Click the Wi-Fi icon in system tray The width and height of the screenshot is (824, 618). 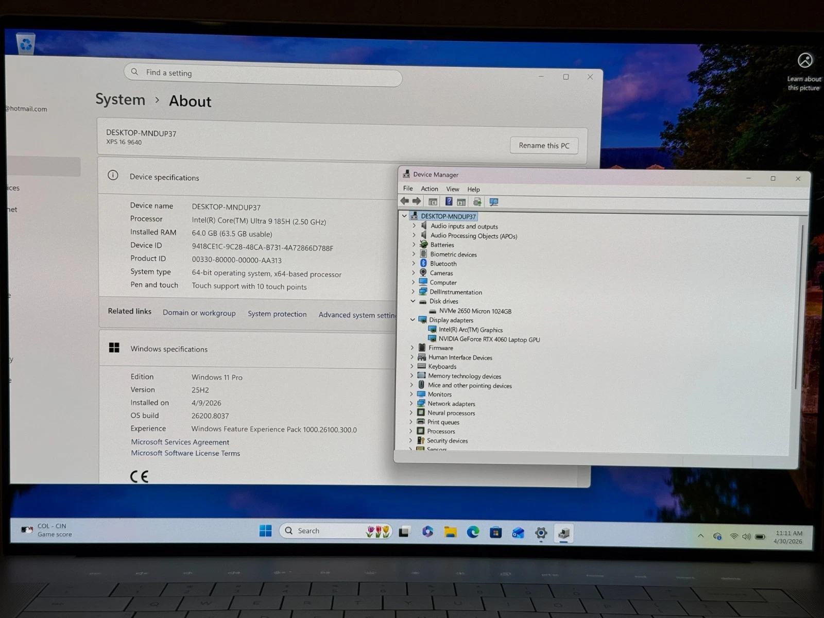[734, 536]
